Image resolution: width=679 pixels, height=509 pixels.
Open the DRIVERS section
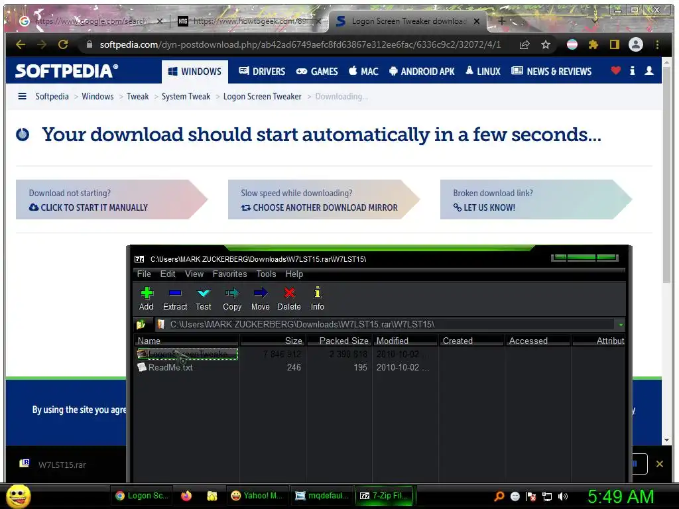(x=262, y=72)
